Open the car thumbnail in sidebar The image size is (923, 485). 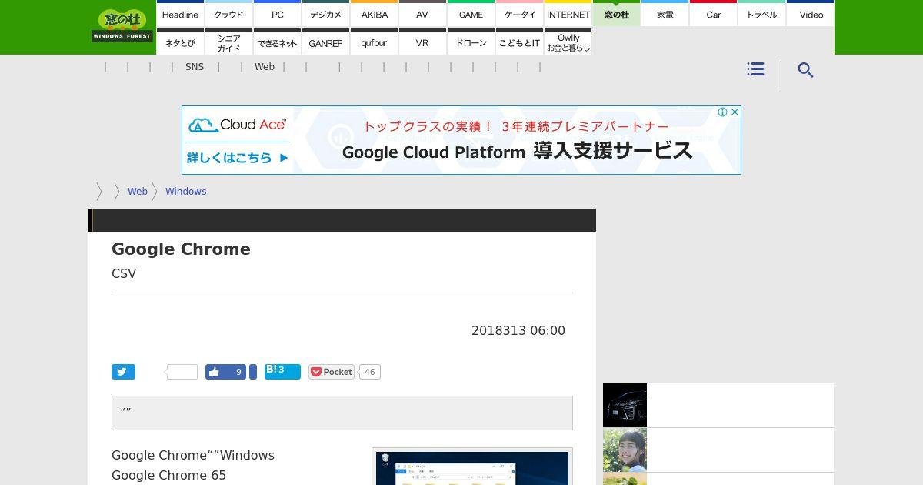click(x=625, y=405)
